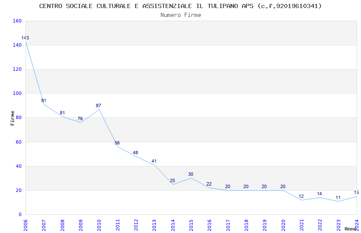Screen dimensions: 361x233
Task: Select the data label 11 for 2023
Action: point(338,198)
